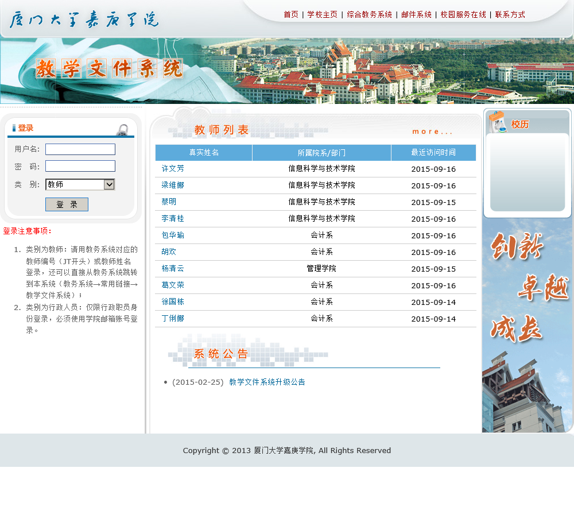
Task: Open the 教学文件系统升级公告 announcement
Action: (x=267, y=382)
